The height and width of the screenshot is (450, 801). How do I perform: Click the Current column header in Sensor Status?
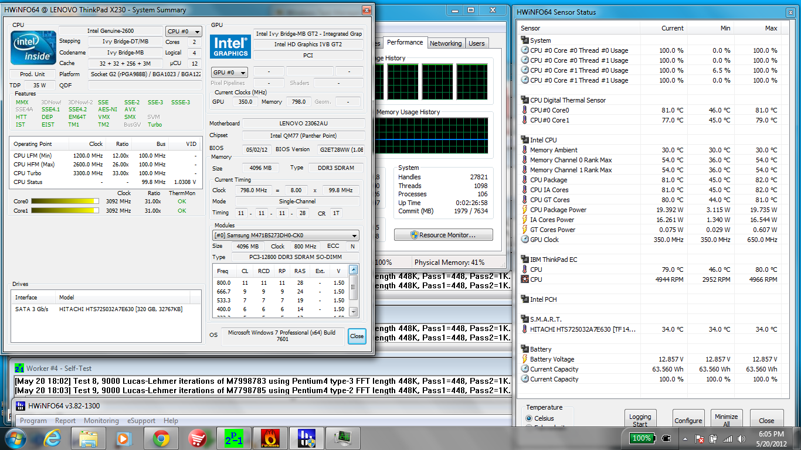tap(663, 28)
